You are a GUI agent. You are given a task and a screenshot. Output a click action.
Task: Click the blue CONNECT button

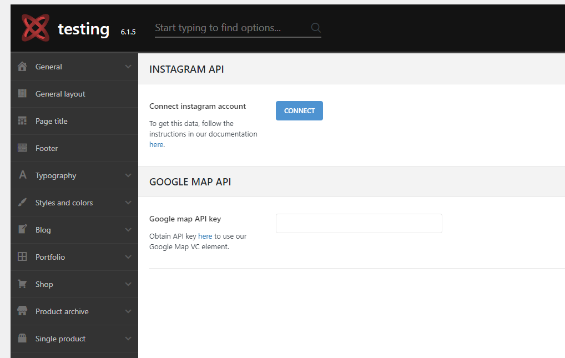pos(299,110)
